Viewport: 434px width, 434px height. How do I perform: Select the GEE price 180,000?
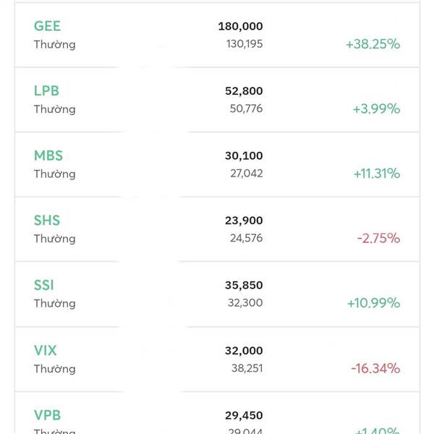click(240, 26)
